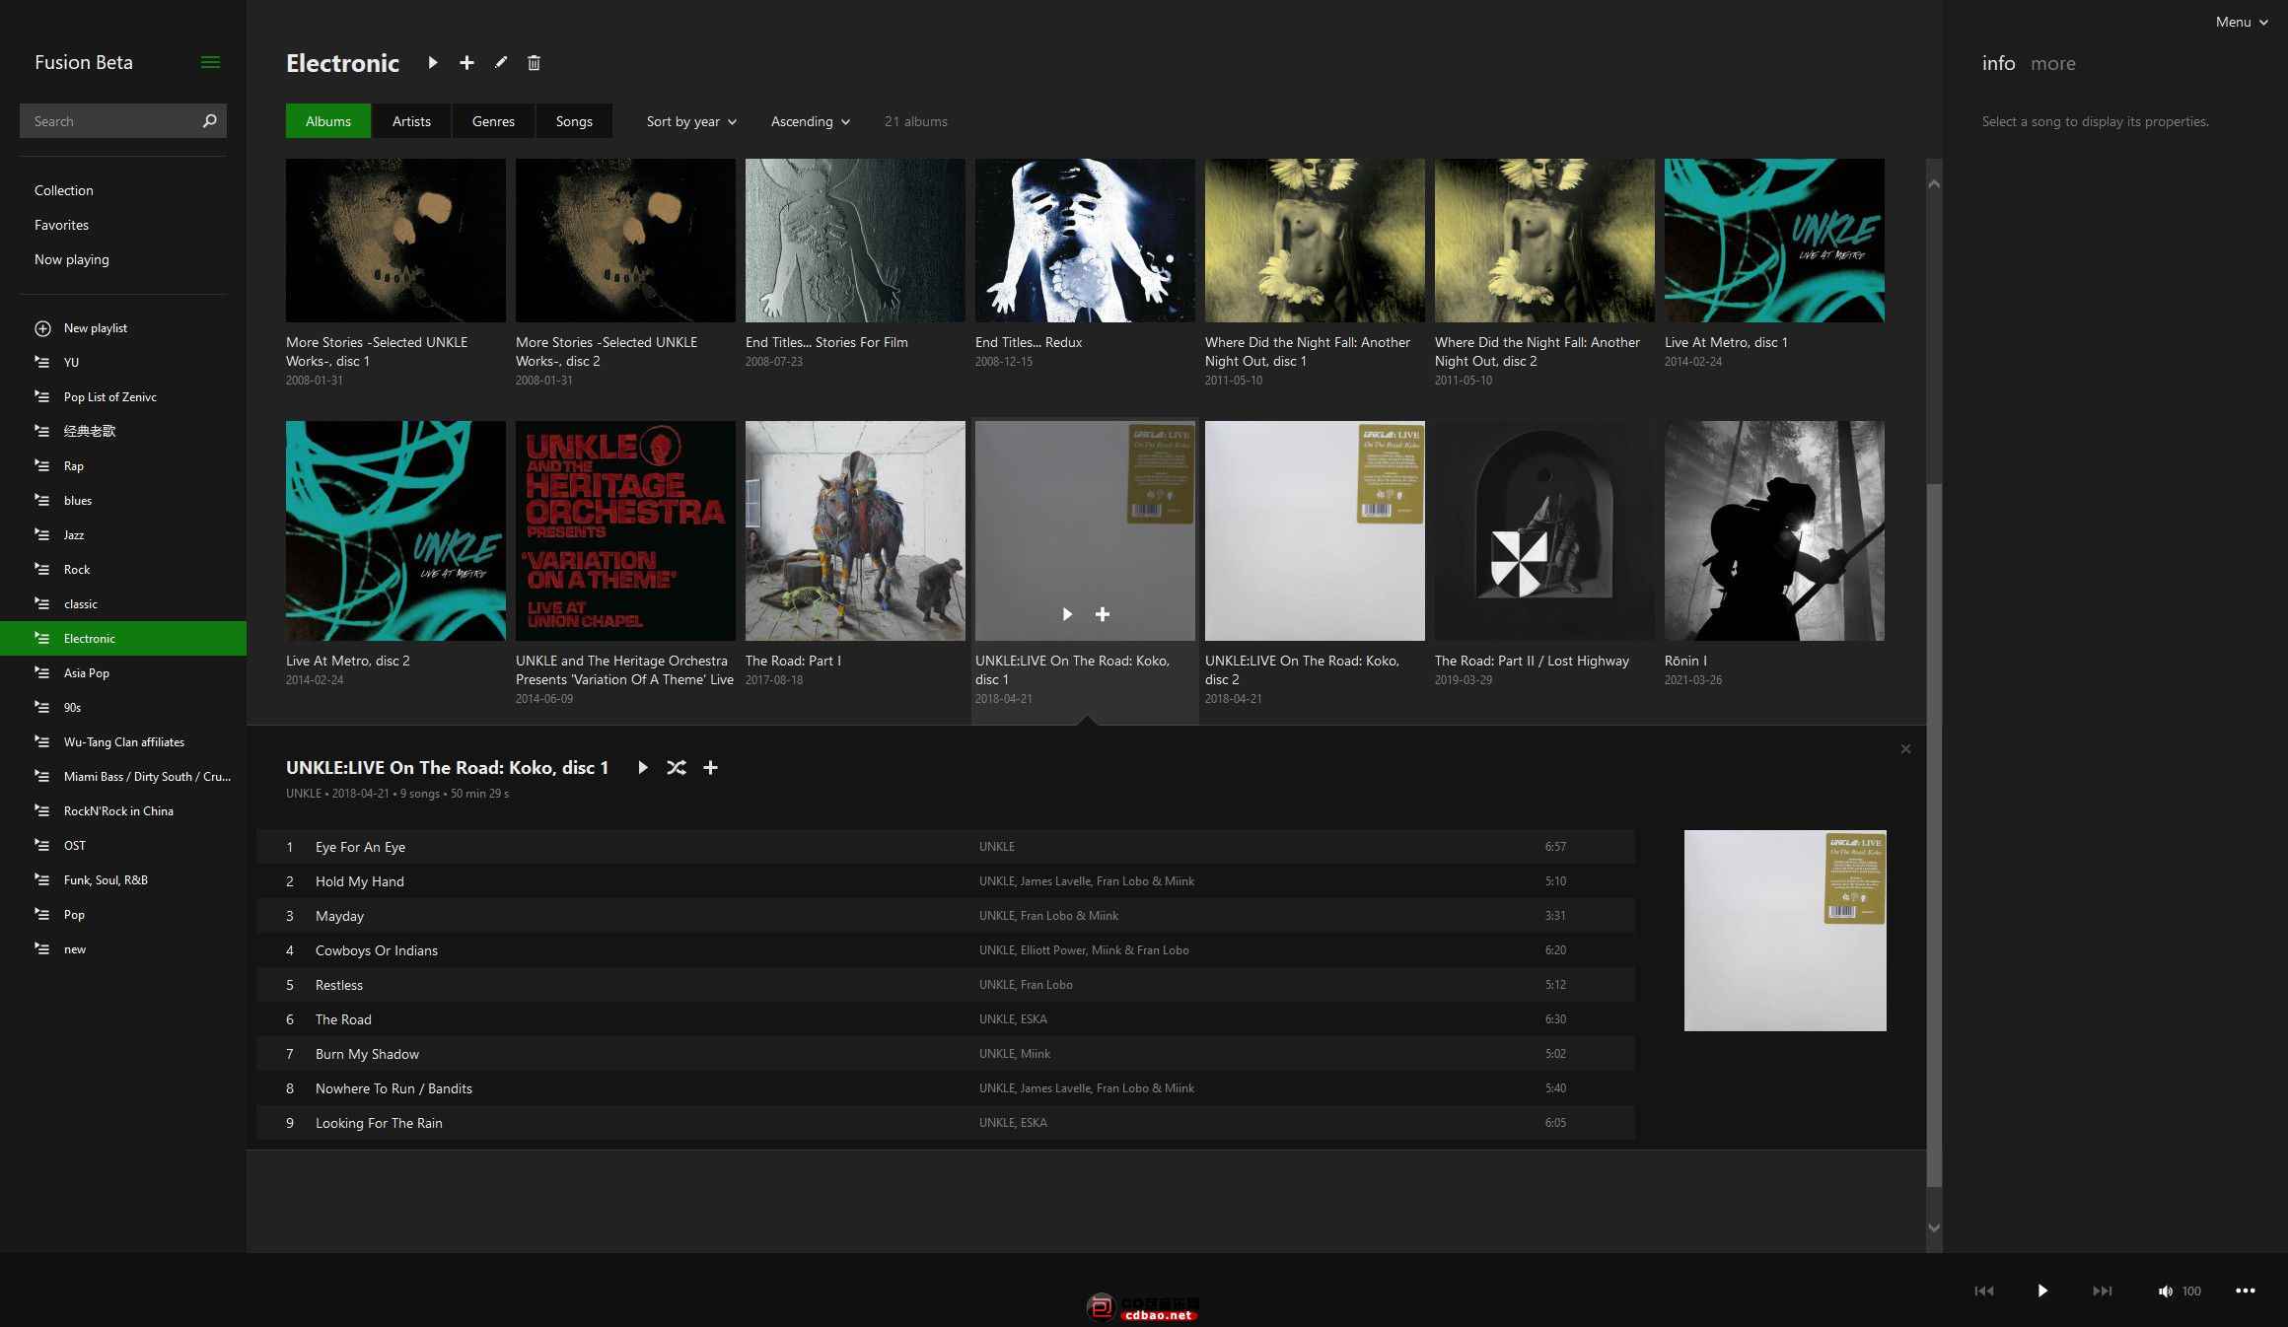Select the track Looking For The Rain
This screenshot has height=1327, width=2288.
coord(946,1123)
